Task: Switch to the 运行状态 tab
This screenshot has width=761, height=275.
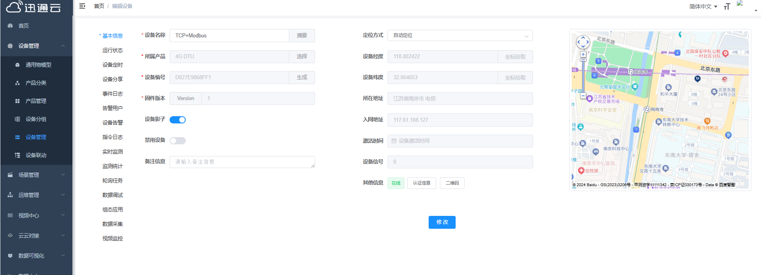Action: 112,50
